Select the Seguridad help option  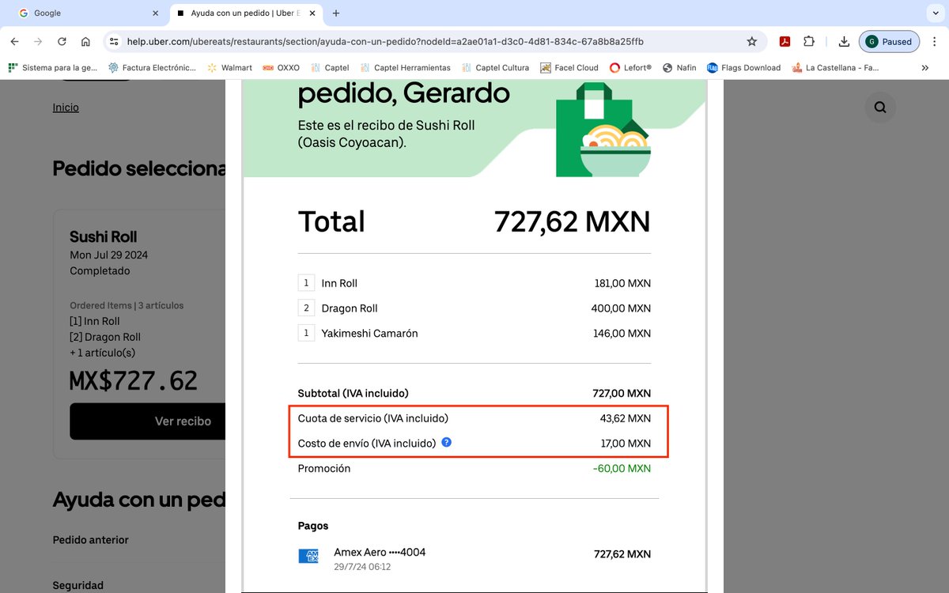click(x=78, y=586)
